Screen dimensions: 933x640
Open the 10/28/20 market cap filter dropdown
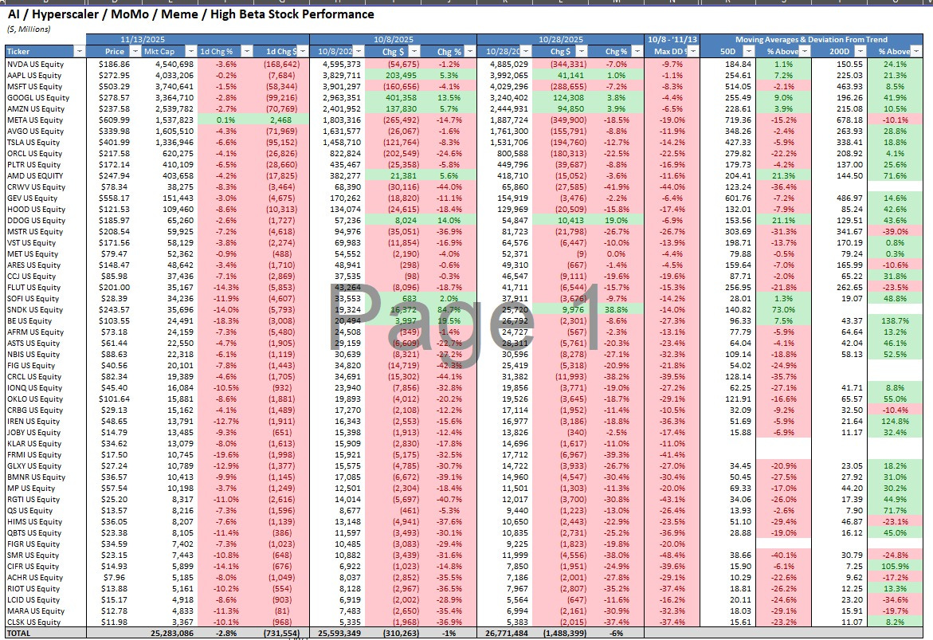pos(526,52)
